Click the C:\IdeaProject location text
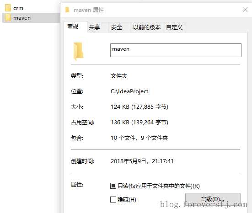The image size is (252, 213). tap(129, 91)
